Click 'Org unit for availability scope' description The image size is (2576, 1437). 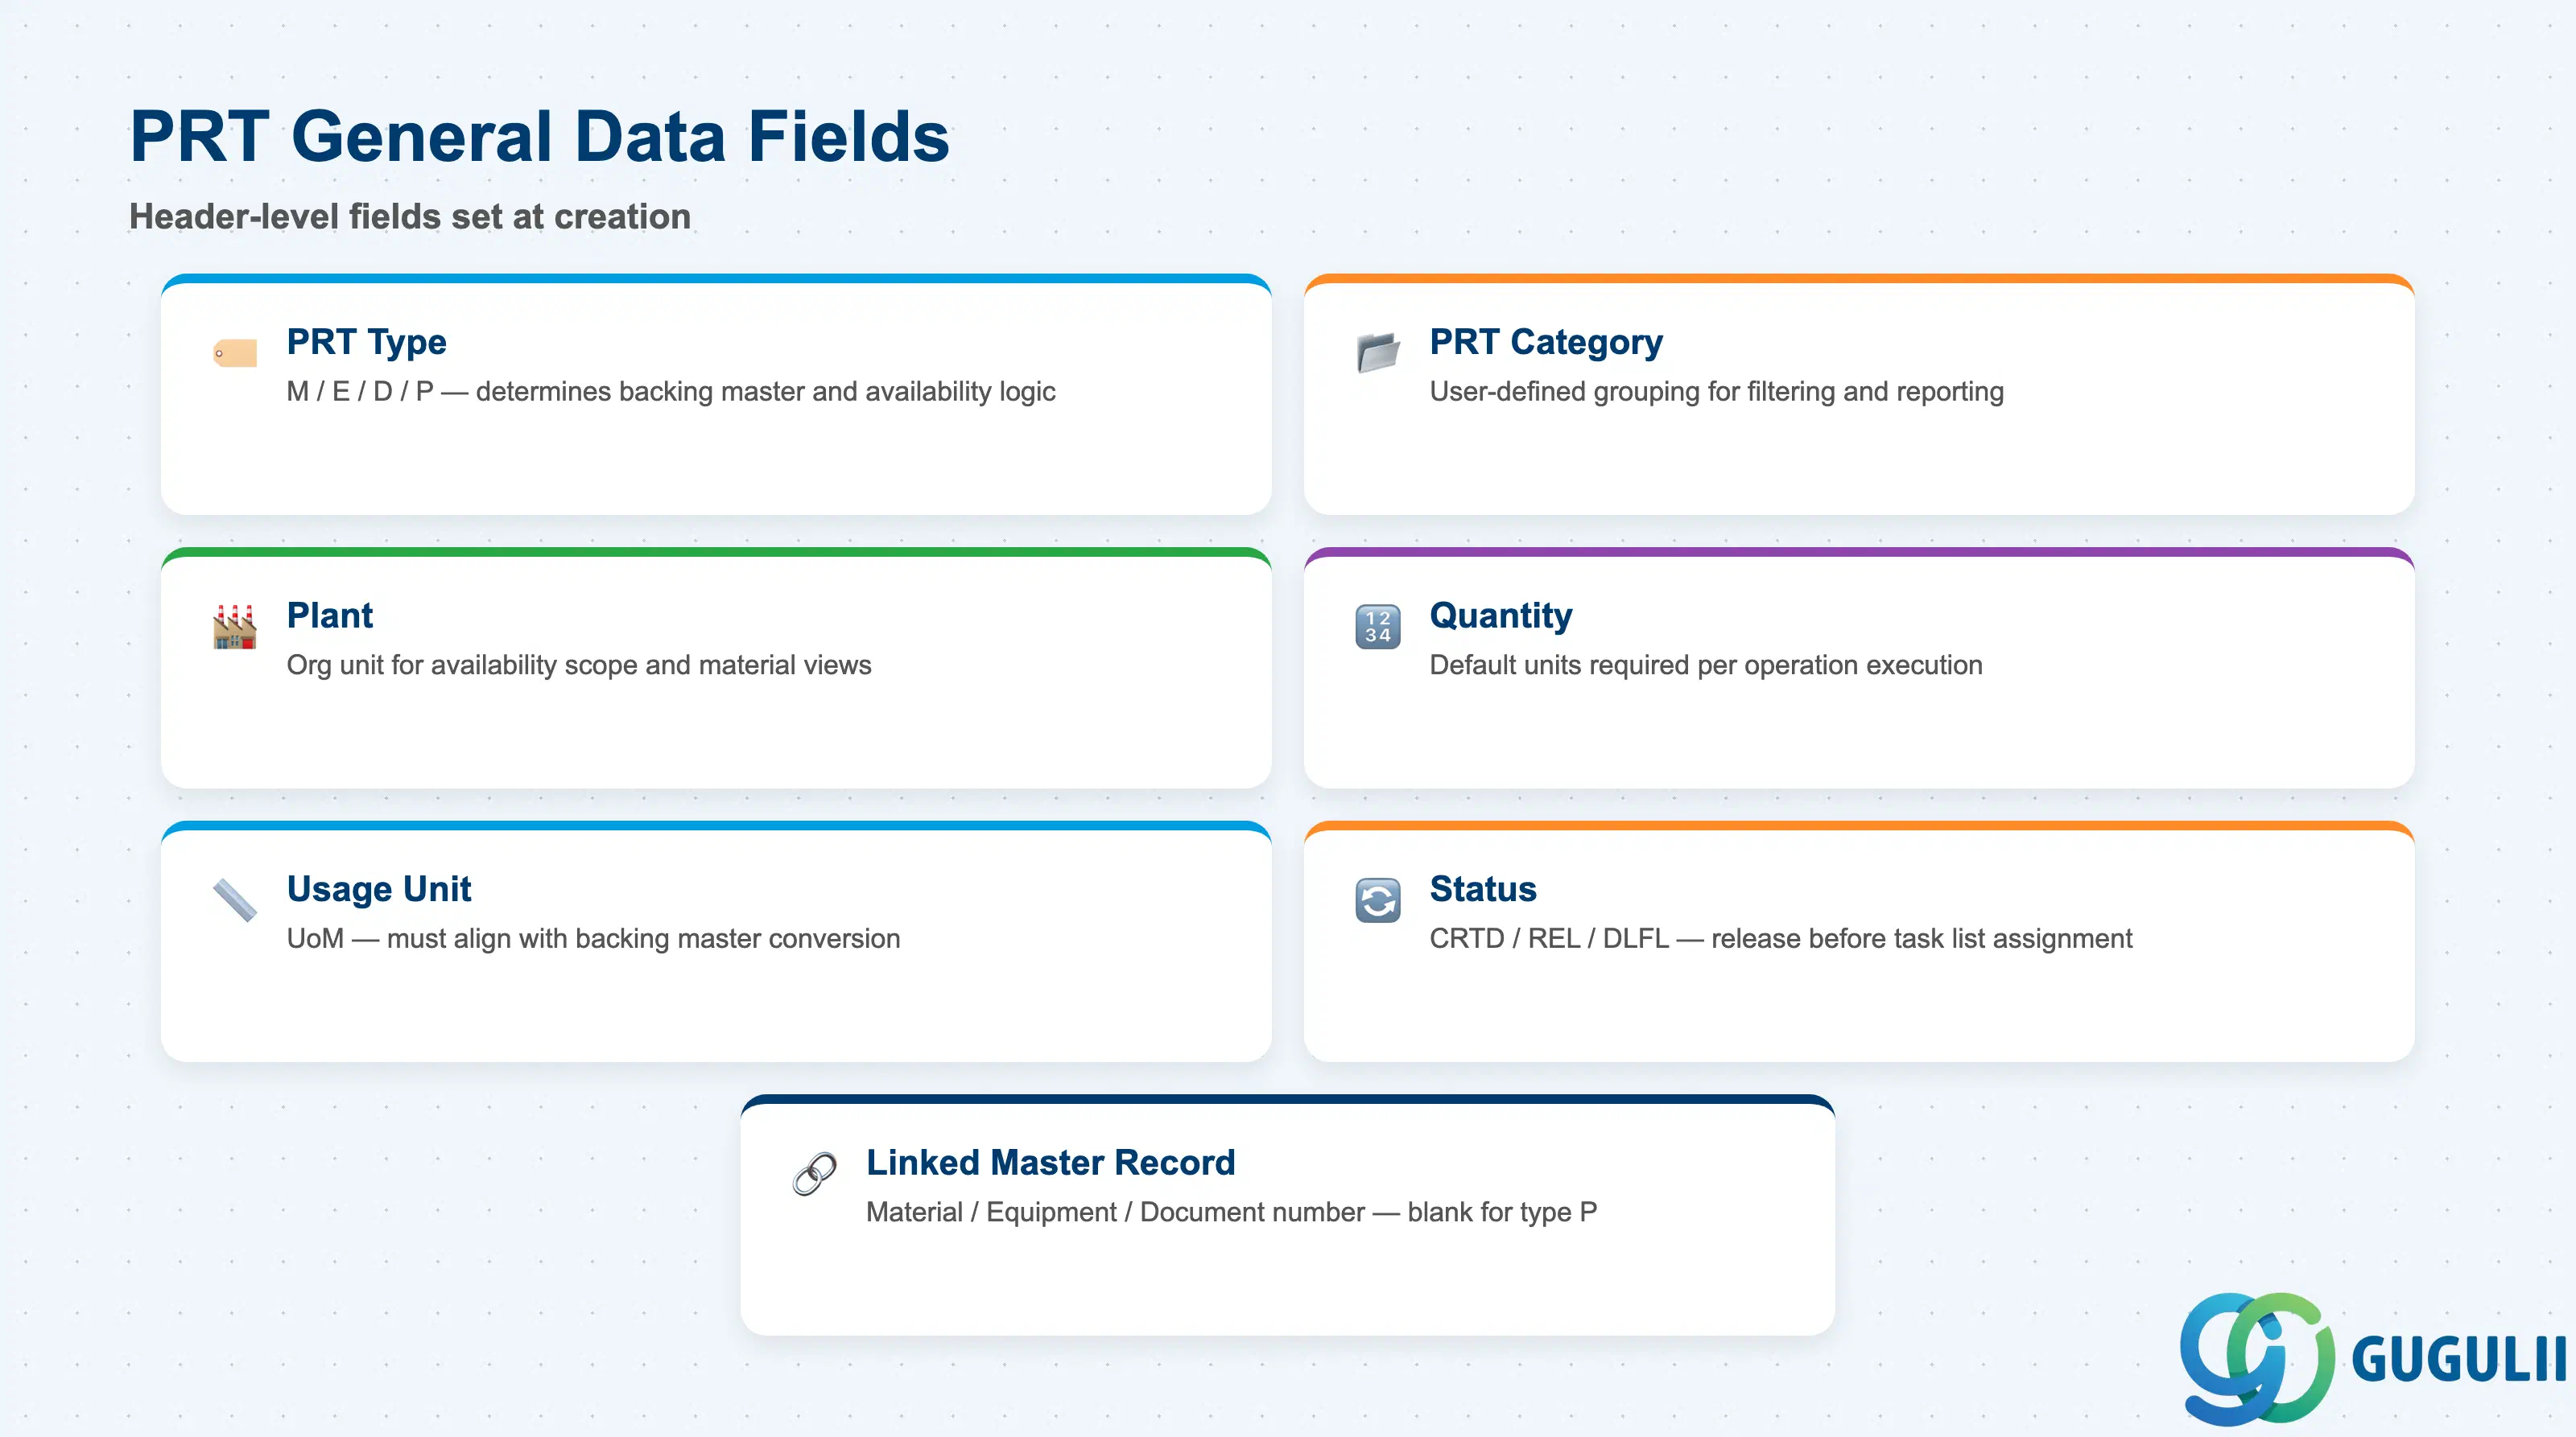click(578, 665)
